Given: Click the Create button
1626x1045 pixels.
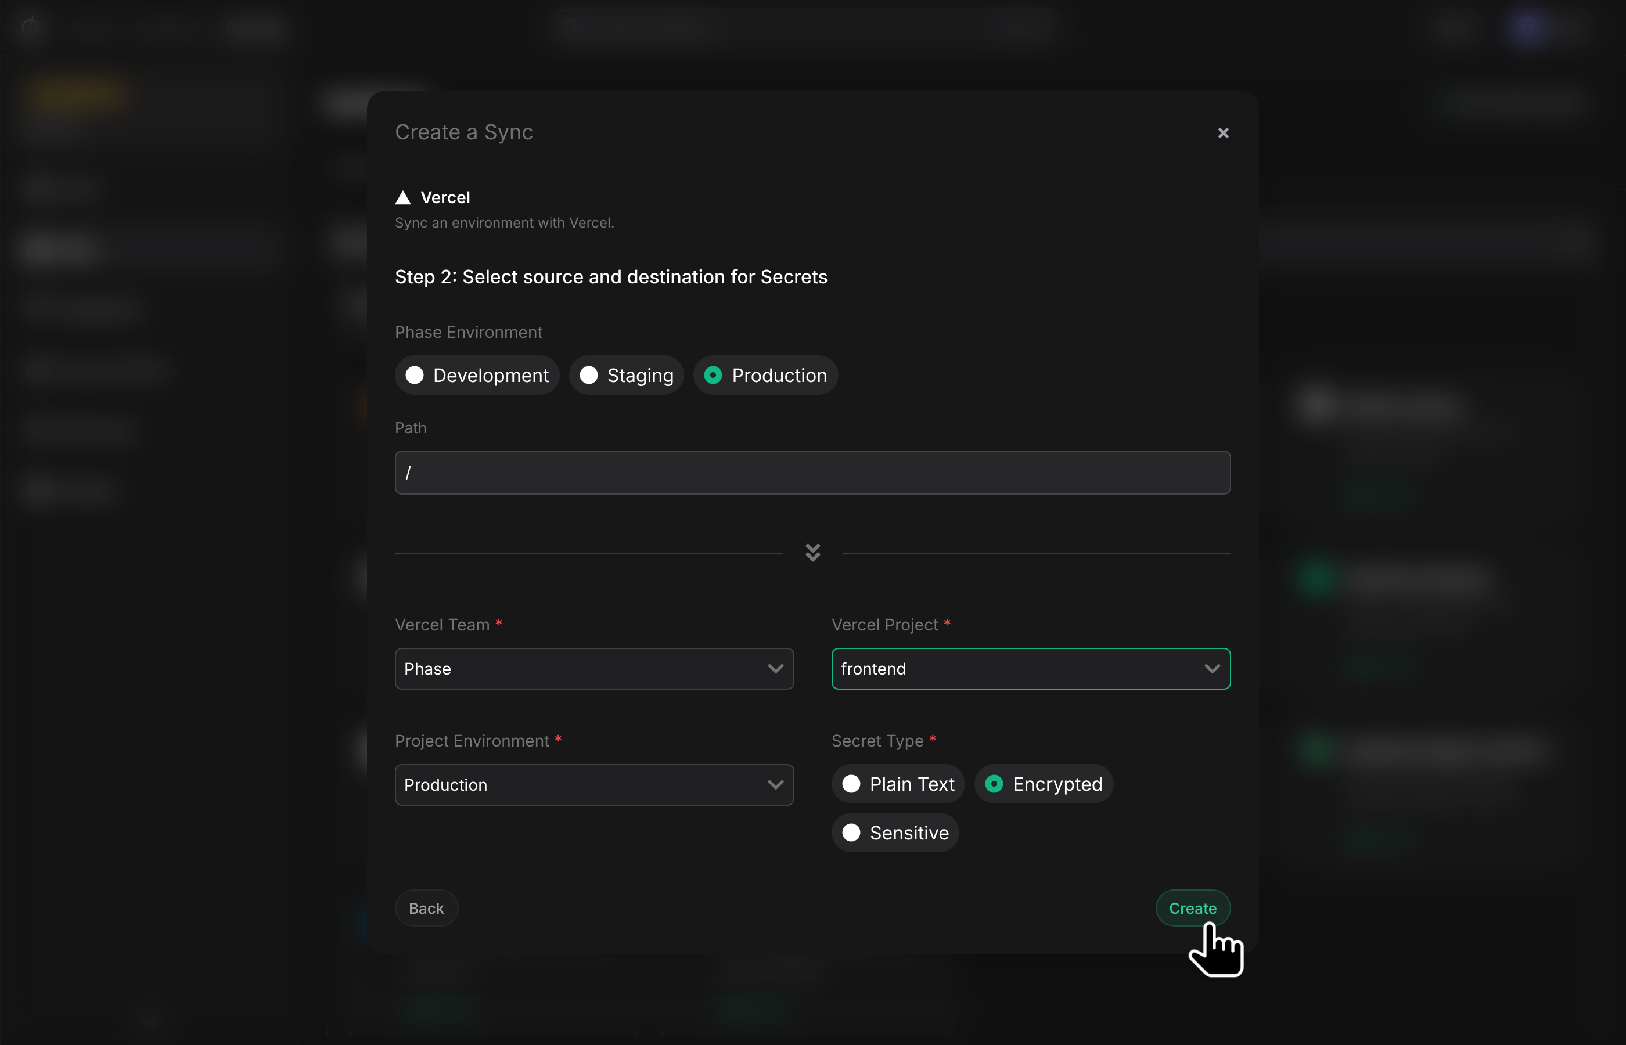Looking at the screenshot, I should tap(1192, 909).
